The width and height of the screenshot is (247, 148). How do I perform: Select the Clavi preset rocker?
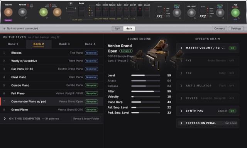click(119, 12)
